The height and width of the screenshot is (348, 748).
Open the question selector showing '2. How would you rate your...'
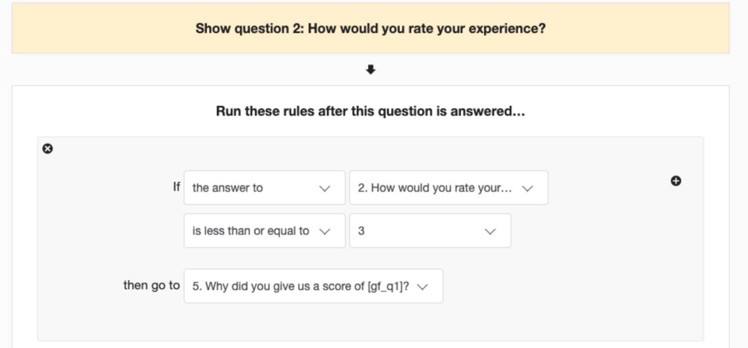[449, 188]
